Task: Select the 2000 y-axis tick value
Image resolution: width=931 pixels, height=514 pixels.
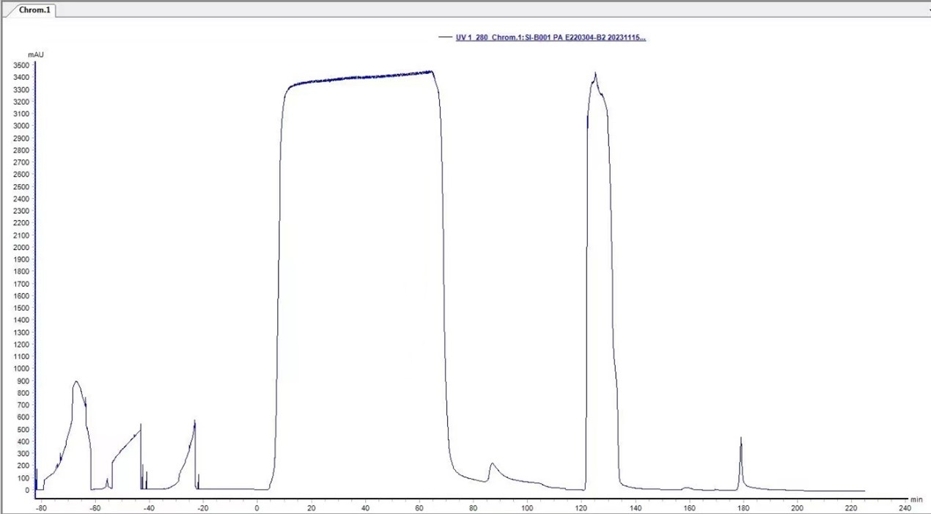Action: pos(22,248)
